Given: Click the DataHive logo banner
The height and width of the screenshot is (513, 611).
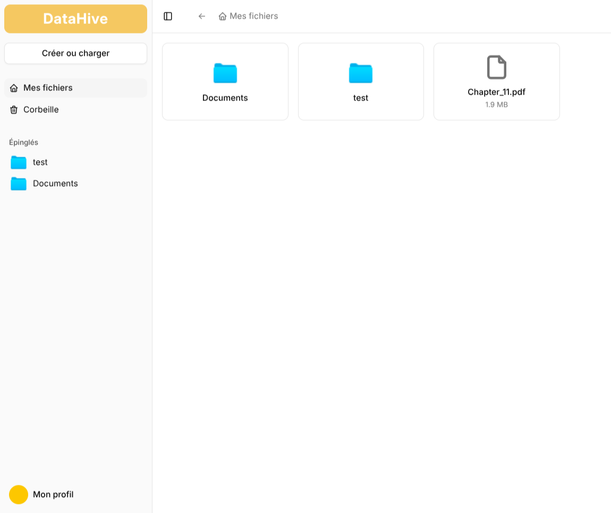Looking at the screenshot, I should click(75, 19).
